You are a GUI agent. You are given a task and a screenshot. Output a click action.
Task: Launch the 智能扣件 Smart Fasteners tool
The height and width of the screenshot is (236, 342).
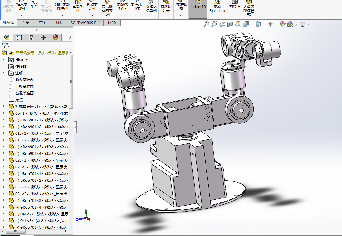[x=78, y=6]
